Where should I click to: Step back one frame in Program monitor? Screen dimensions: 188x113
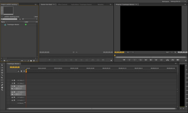pos(146,60)
